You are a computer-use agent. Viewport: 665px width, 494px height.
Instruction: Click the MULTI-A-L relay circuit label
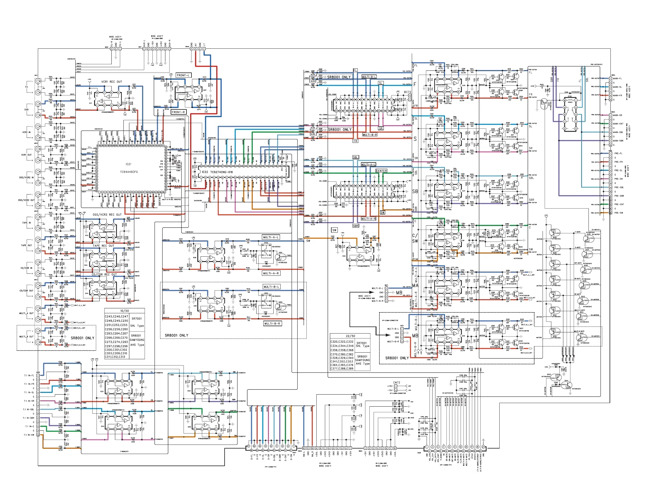pyautogui.click(x=271, y=237)
